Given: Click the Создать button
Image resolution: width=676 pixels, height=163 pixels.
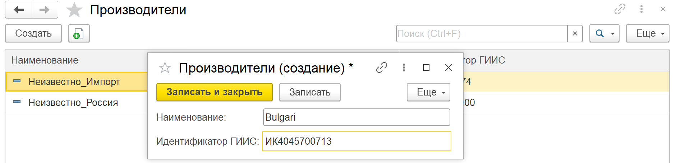Looking at the screenshot, I should click(x=33, y=33).
